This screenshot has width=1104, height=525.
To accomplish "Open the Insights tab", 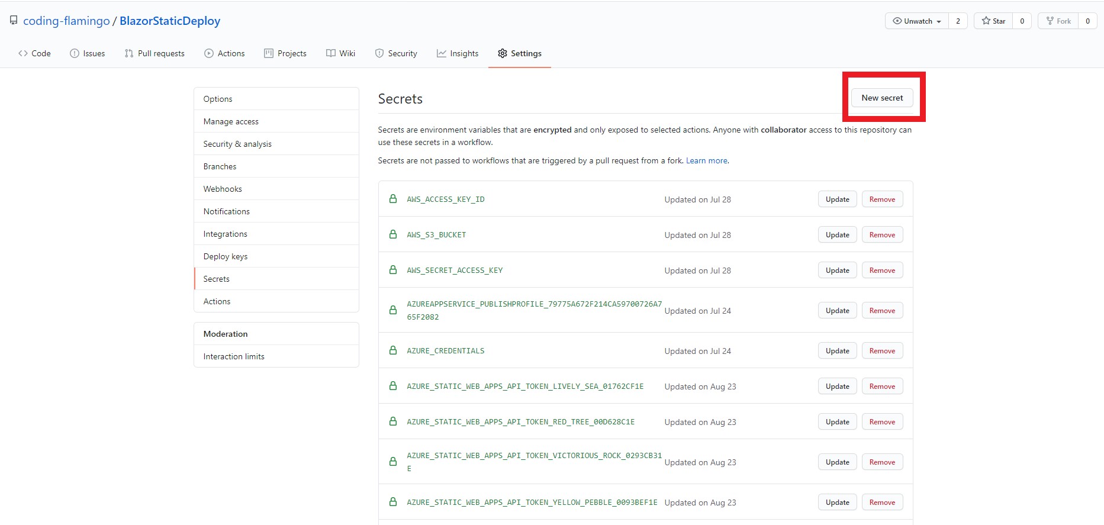I will [458, 53].
